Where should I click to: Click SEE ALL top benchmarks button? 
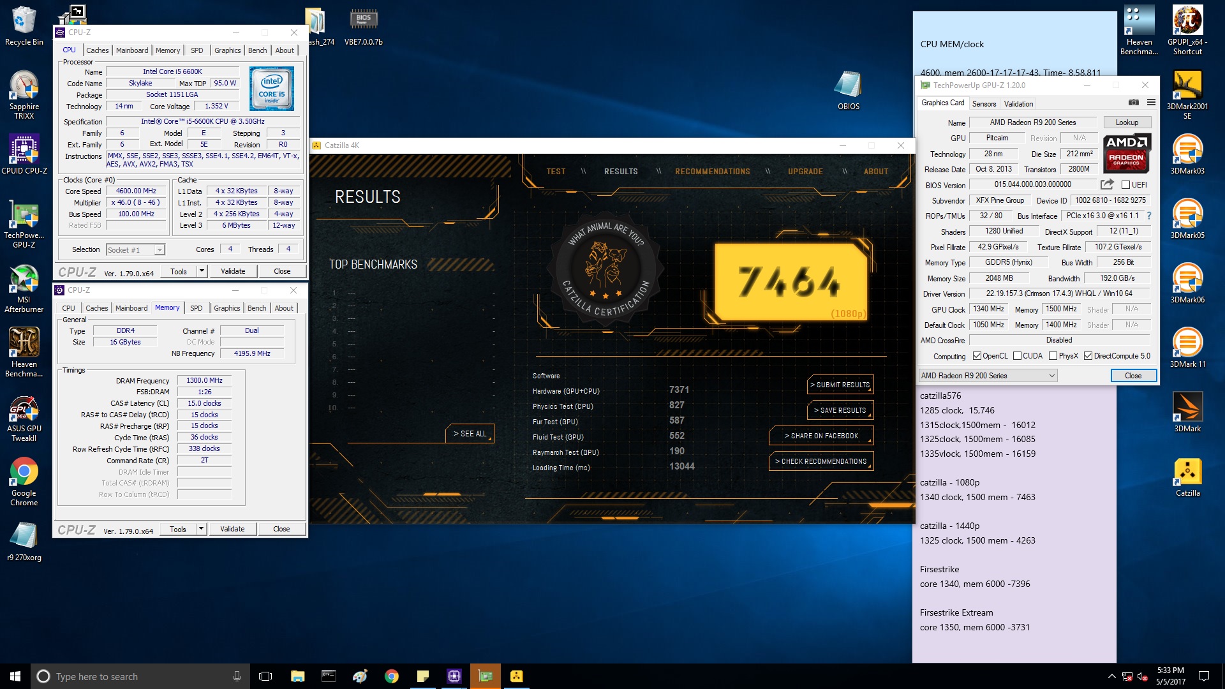click(470, 433)
